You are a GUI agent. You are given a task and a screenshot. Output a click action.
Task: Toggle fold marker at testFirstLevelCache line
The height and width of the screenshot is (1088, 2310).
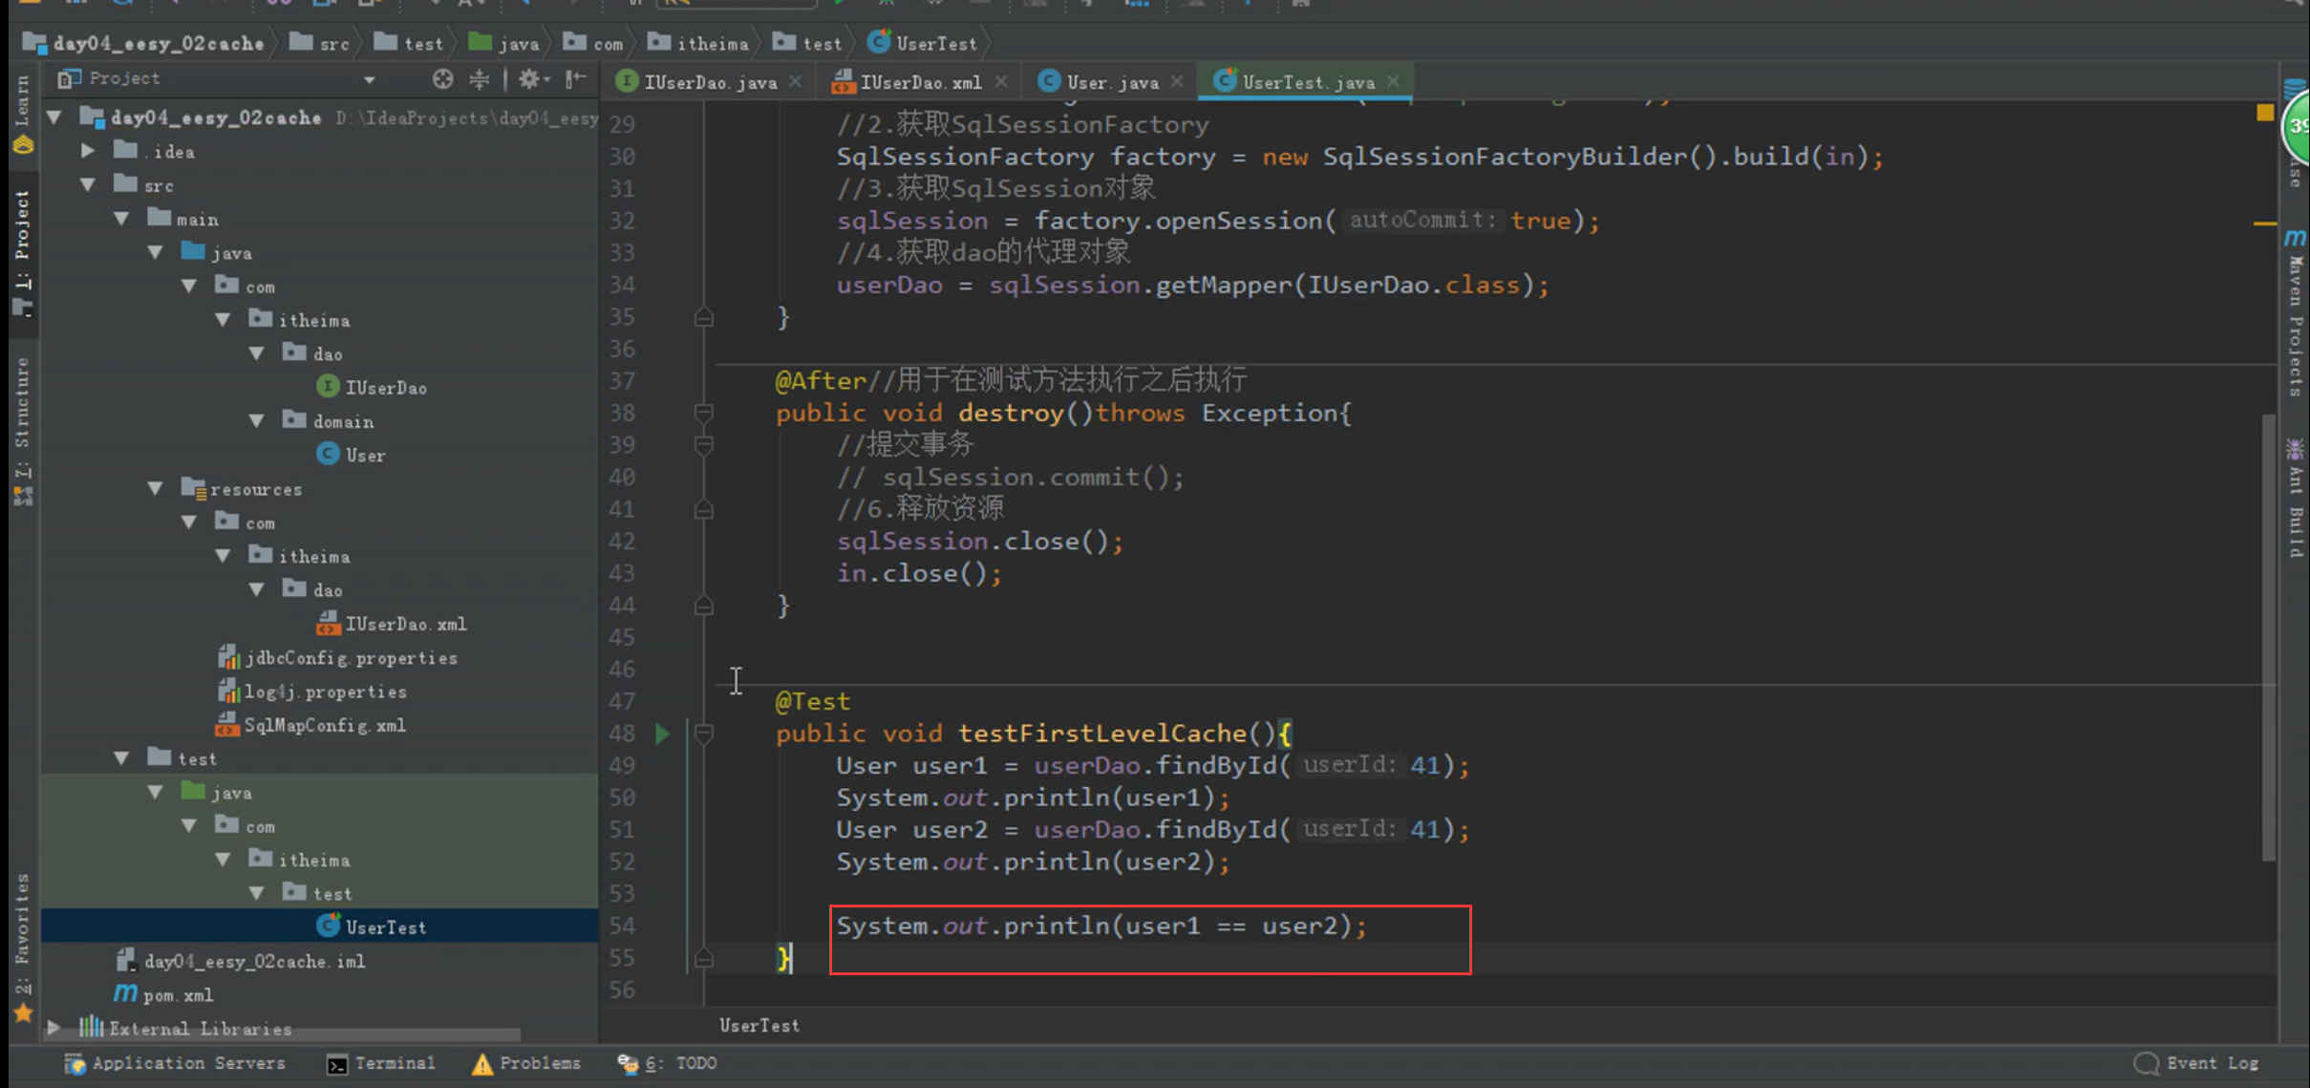(x=704, y=734)
